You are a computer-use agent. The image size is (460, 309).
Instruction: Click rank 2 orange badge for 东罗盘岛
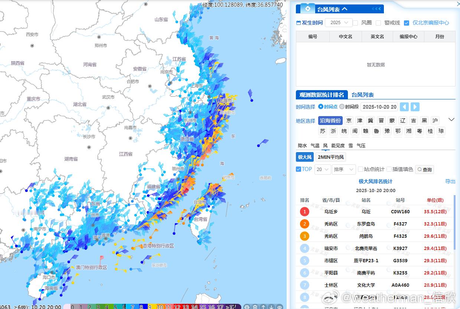click(x=304, y=224)
